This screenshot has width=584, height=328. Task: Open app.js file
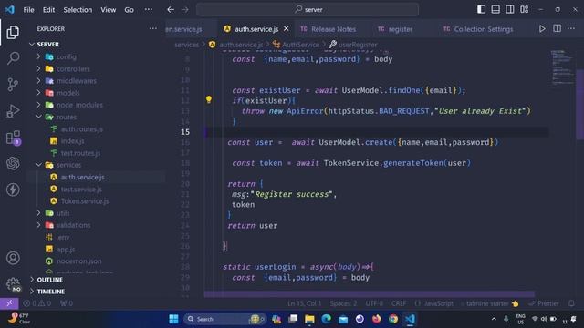point(66,250)
